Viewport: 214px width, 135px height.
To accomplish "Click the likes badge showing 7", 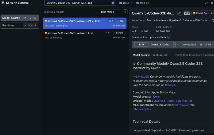I will pyautogui.click(x=108, y=33).
